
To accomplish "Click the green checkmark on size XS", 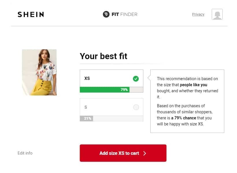I will [136, 78].
